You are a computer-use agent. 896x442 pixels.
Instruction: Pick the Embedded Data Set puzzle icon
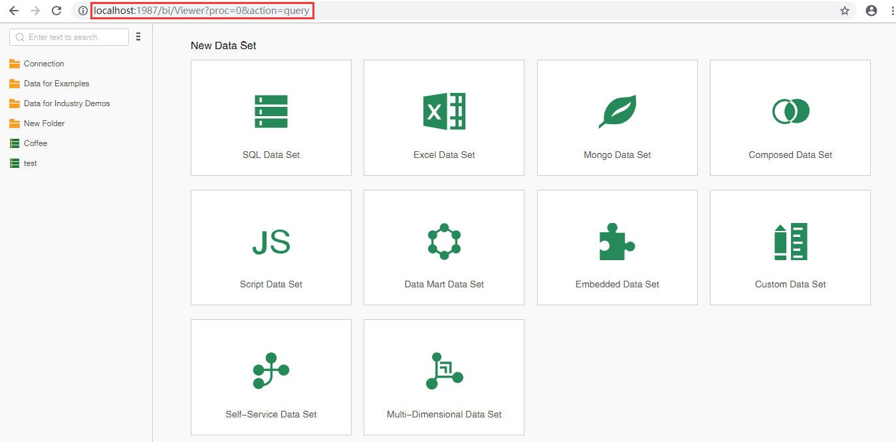click(617, 242)
